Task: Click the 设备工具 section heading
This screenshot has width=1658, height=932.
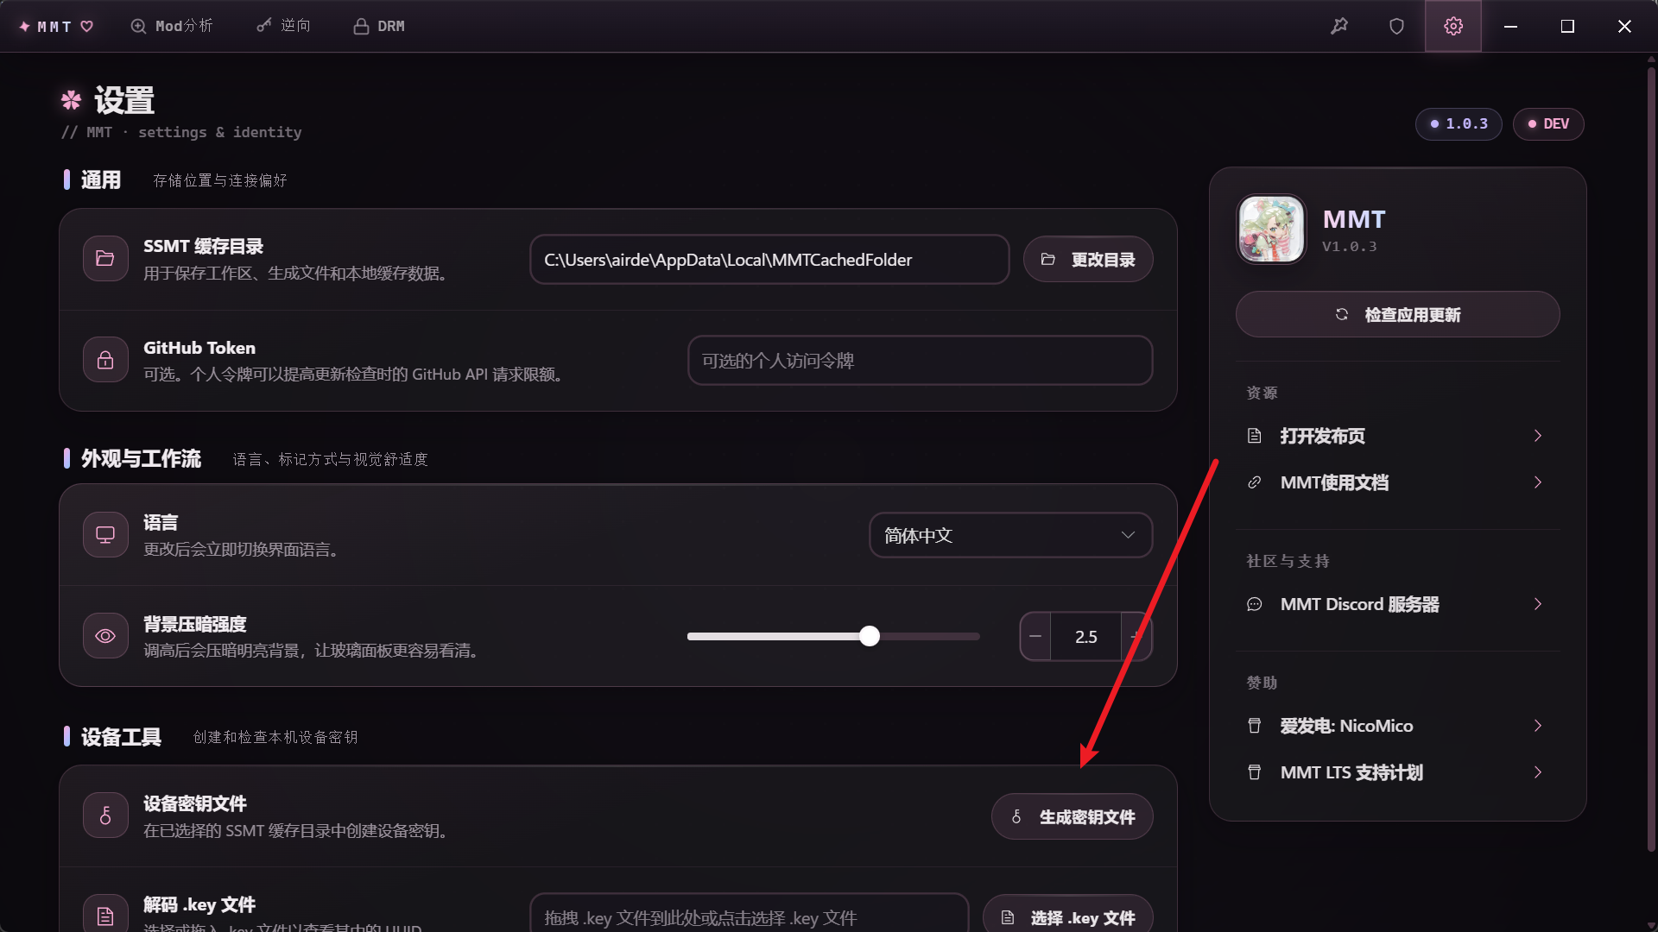Action: (121, 737)
